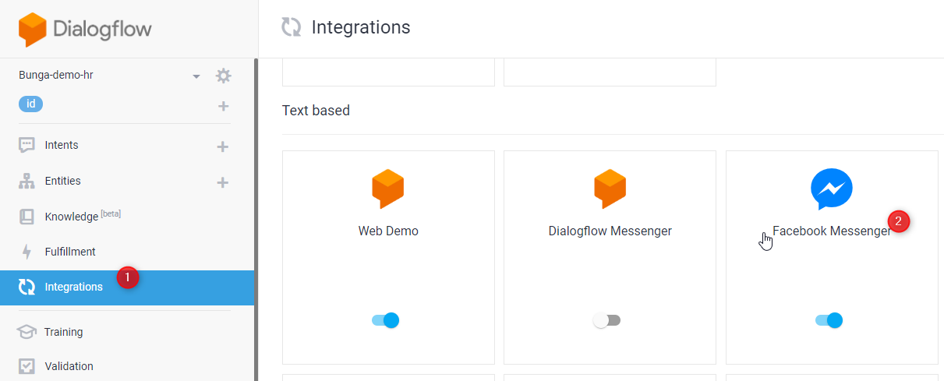Click the Fulfillment lightning bolt icon
944x381 pixels.
point(27,252)
